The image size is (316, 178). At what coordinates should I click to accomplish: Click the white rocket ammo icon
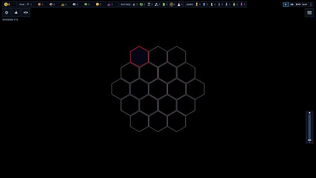(227, 4)
